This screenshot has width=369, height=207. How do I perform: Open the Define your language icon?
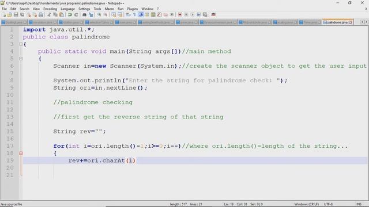click(x=147, y=14)
